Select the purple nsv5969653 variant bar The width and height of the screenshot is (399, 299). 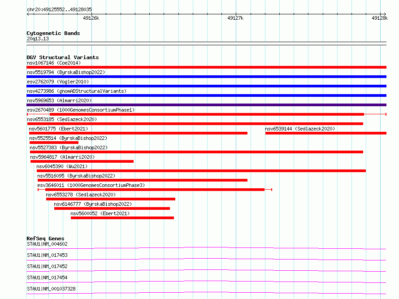coord(206,105)
